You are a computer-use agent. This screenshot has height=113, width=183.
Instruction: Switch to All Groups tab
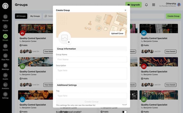pyautogui.click(x=21, y=16)
